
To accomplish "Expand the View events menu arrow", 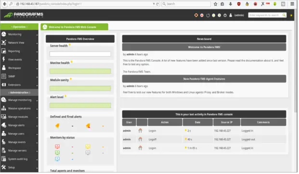I will pyautogui.click(x=37, y=60).
